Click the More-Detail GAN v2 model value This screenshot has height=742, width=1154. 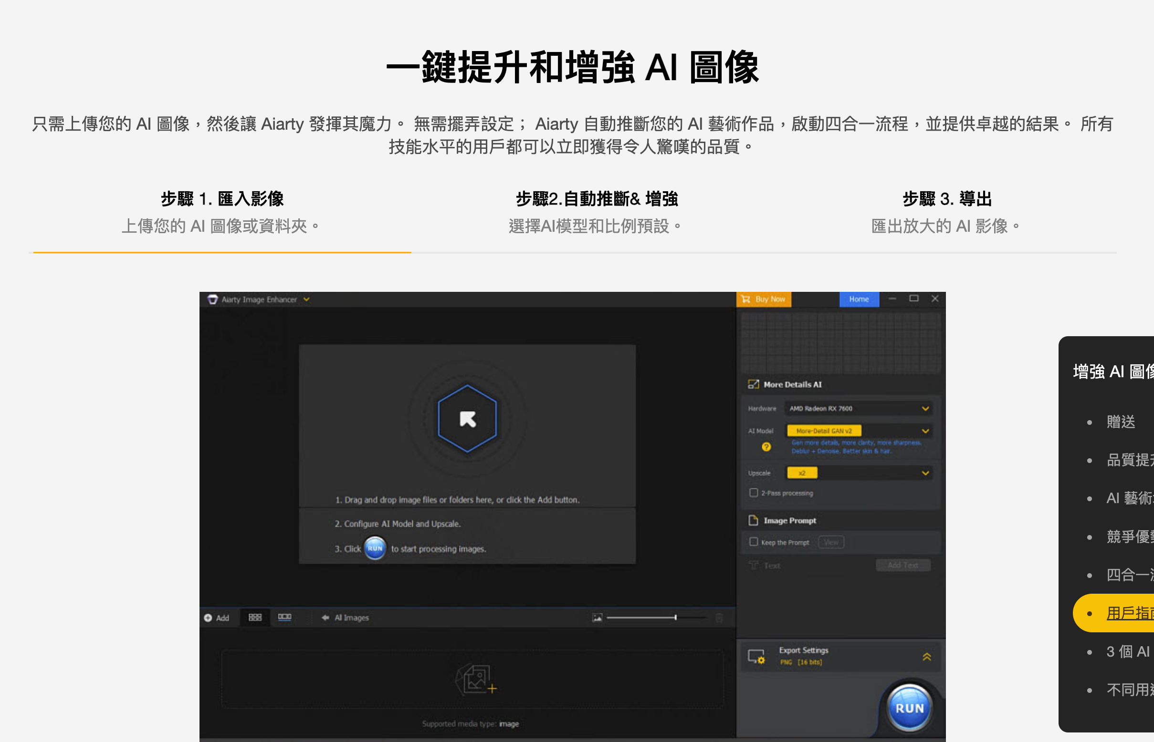click(824, 431)
